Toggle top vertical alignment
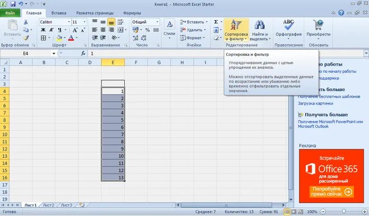This screenshot has height=216, width=369. point(95,22)
